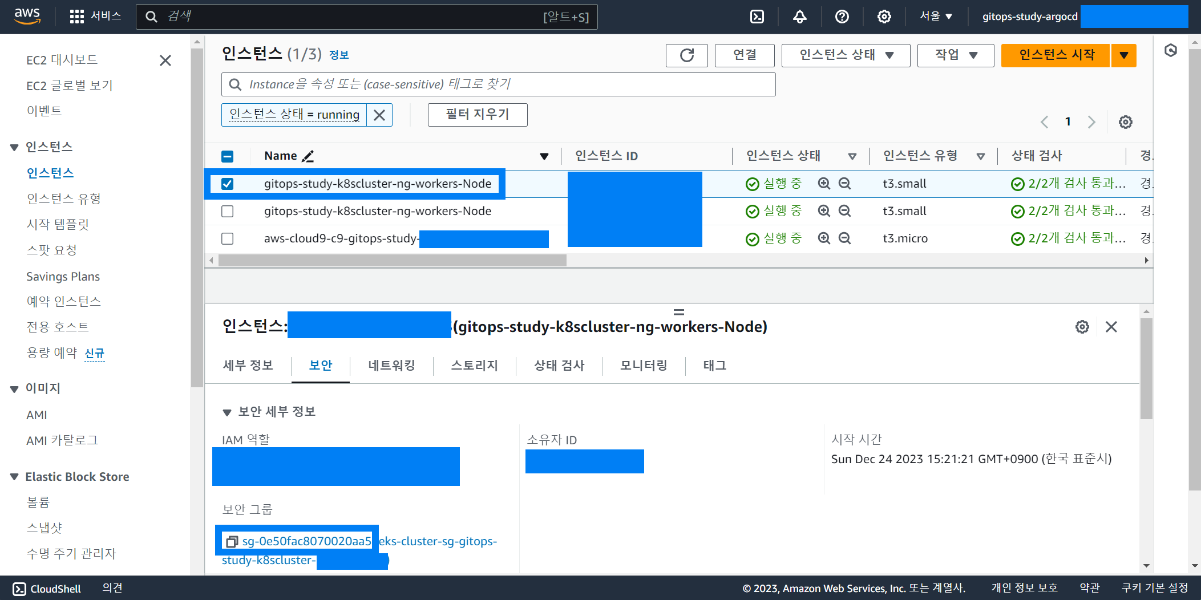Screen dimensions: 1201x600
Task: Open the 서울 region selector
Action: click(x=936, y=17)
